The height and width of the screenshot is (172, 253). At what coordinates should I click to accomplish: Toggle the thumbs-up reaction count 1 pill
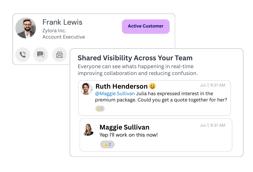pos(100,108)
